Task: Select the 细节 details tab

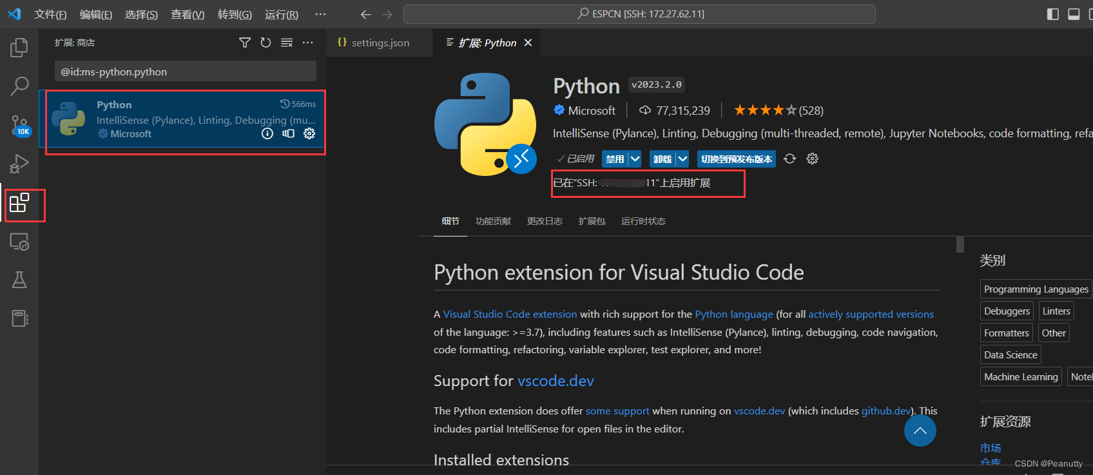Action: (x=450, y=221)
